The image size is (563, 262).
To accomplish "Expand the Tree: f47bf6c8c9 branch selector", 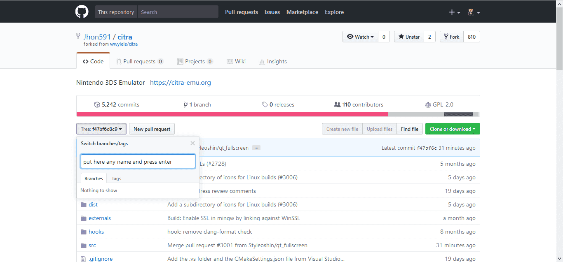I will (x=101, y=129).
